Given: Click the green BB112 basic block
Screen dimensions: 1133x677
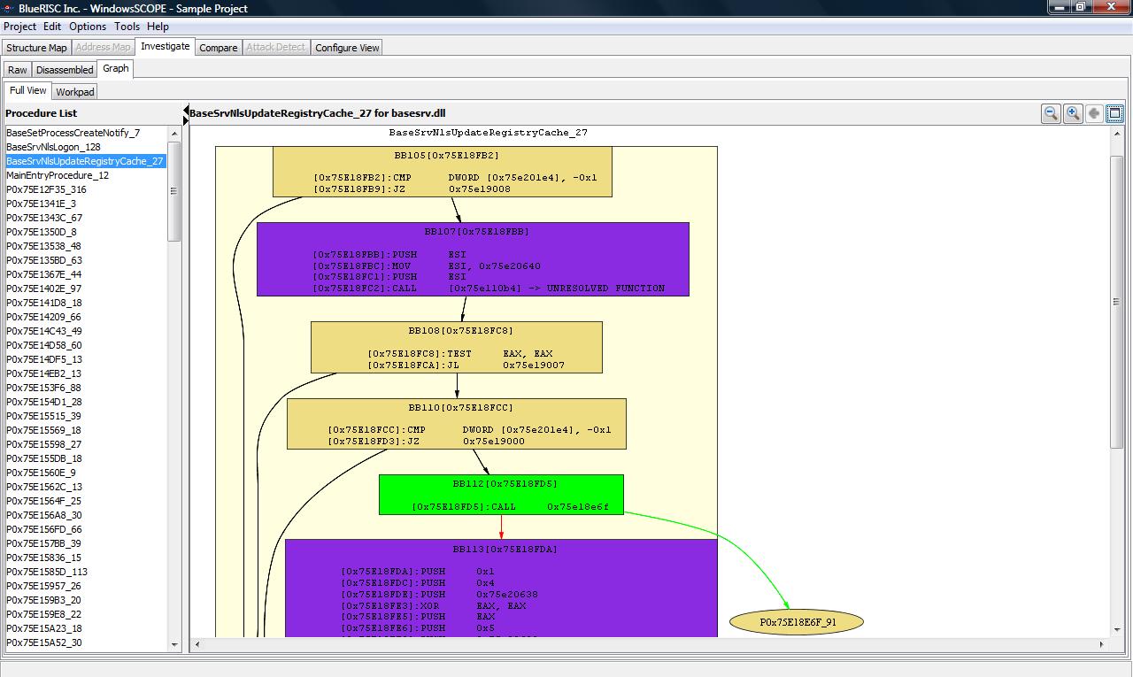Looking at the screenshot, I should click(x=501, y=495).
